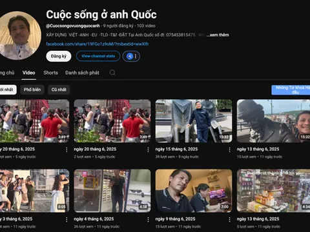Click the blue Những Từ khoá Hàng đầu button
The height and width of the screenshot is (232, 310).
(291, 90)
